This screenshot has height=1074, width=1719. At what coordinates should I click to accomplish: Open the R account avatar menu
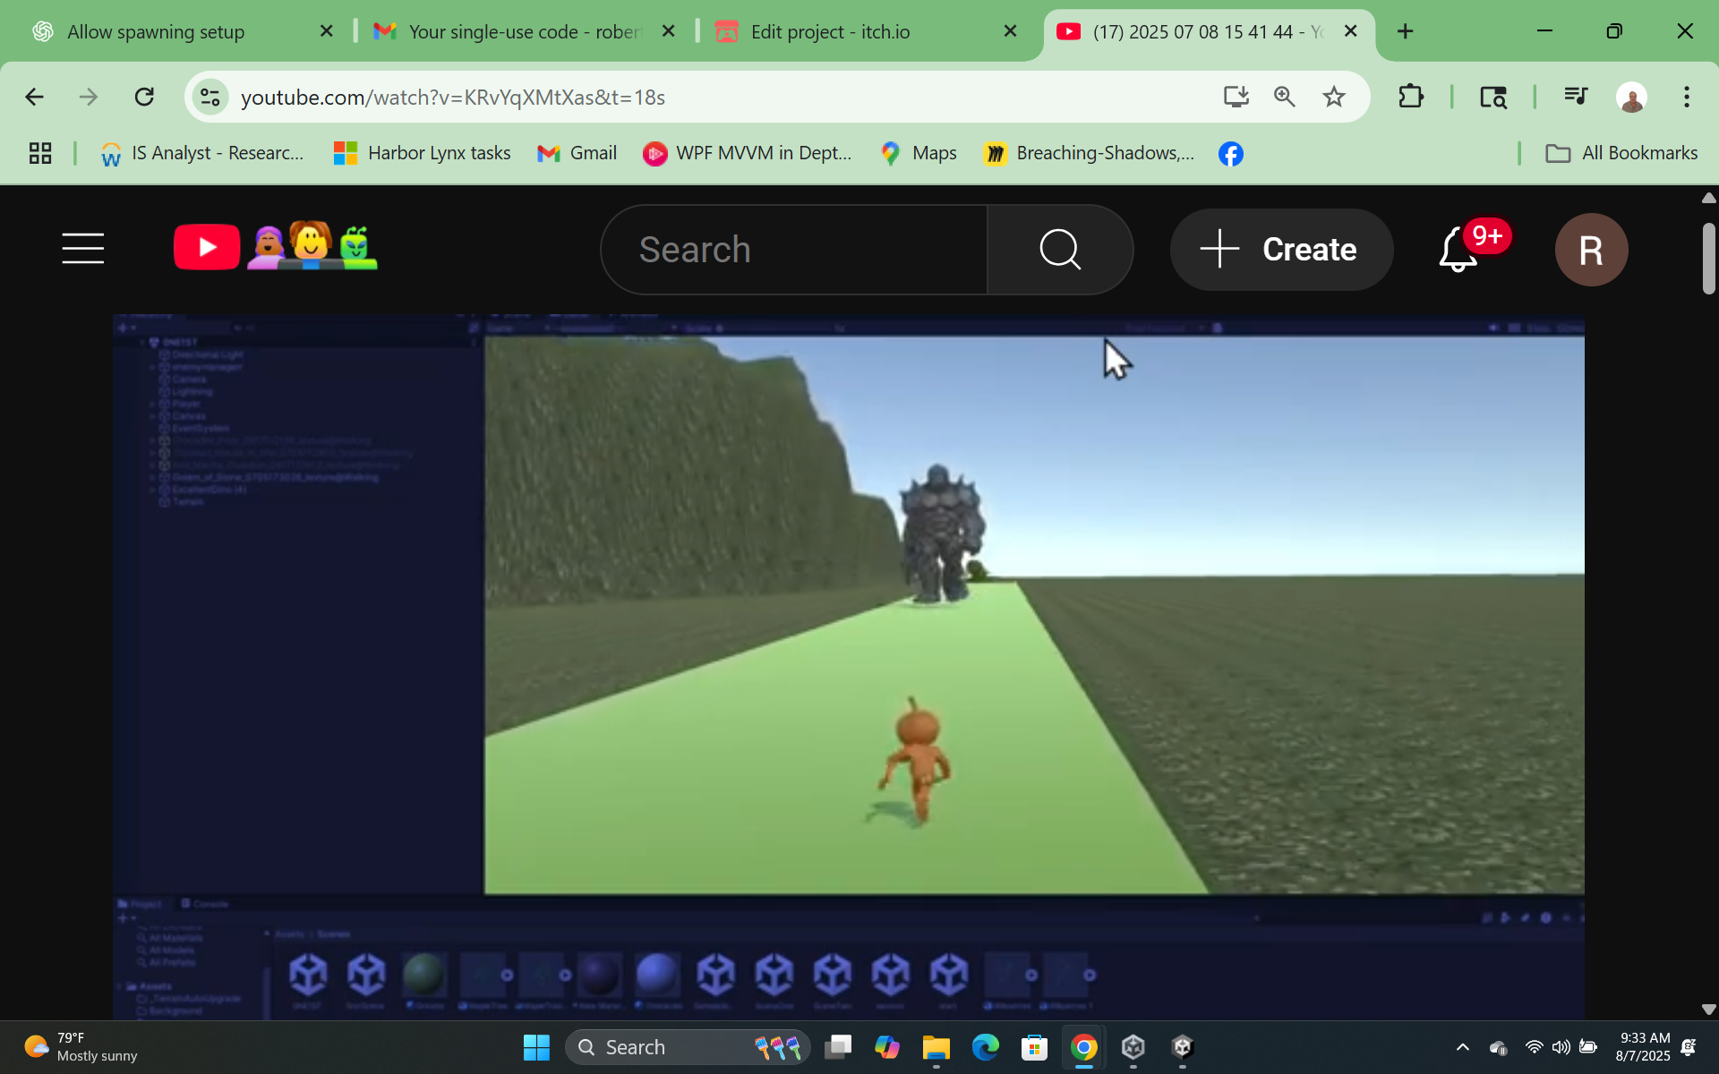tap(1590, 250)
